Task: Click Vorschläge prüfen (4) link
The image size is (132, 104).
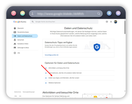Action: (x=52, y=55)
